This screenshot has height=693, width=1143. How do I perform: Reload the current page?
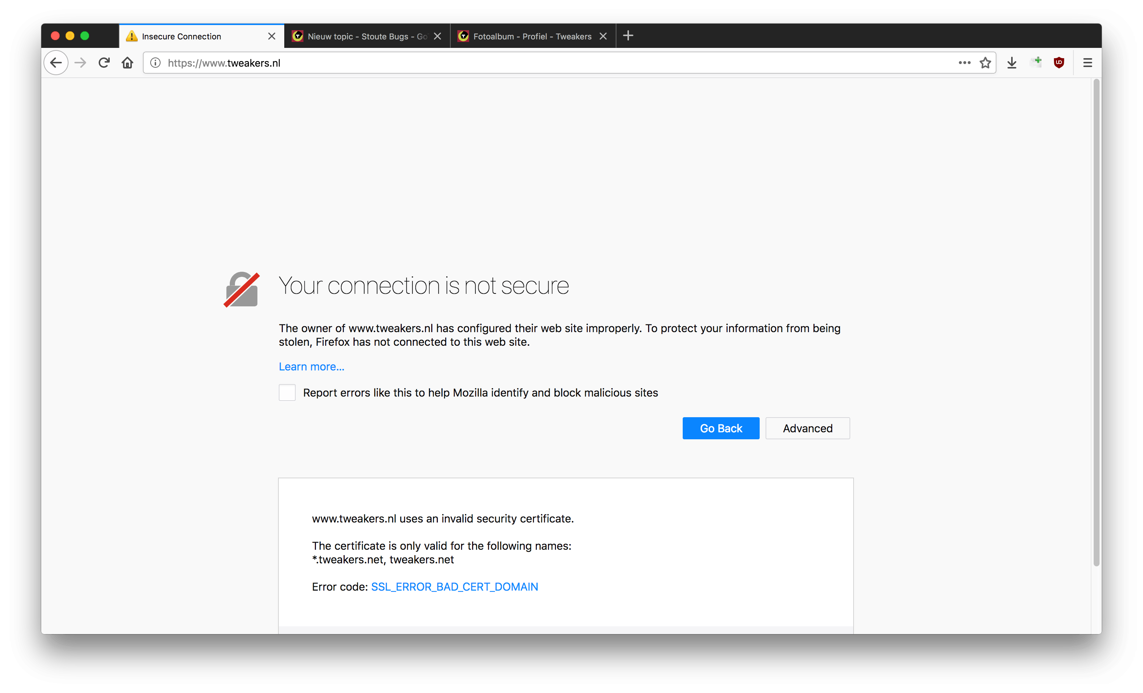point(104,63)
